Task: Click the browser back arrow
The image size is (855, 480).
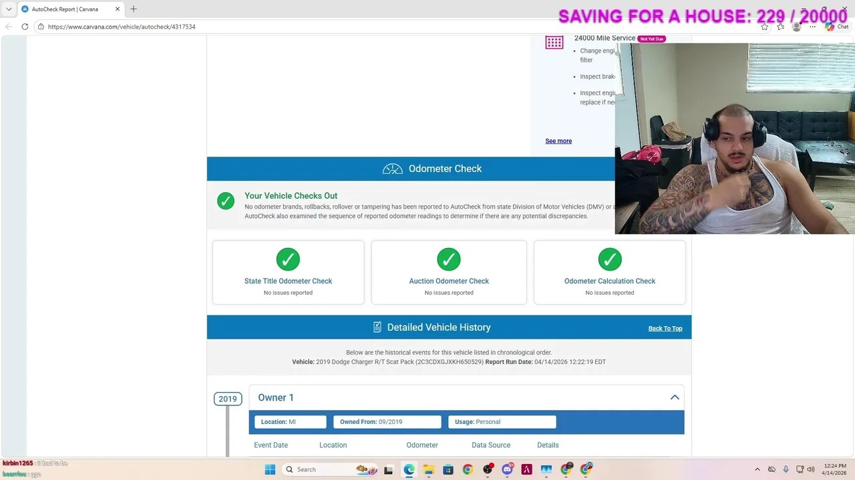Action: [x=9, y=27]
